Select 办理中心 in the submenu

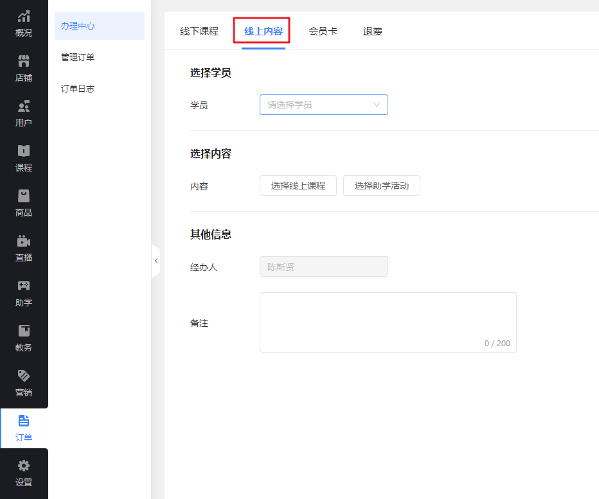point(100,26)
